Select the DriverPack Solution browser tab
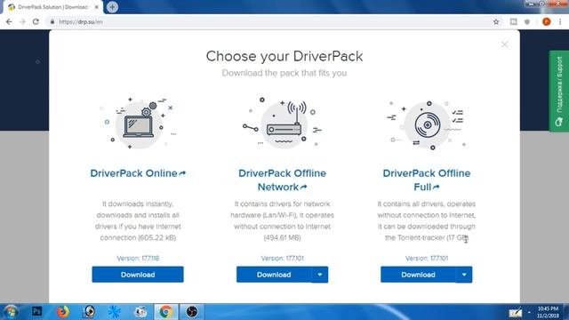 53,7
